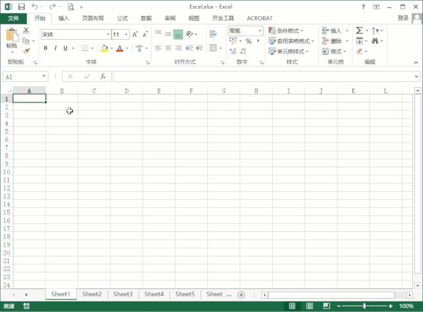Click the Format Painter brush icon
The width and height of the screenshot is (423, 312).
(x=26, y=51)
